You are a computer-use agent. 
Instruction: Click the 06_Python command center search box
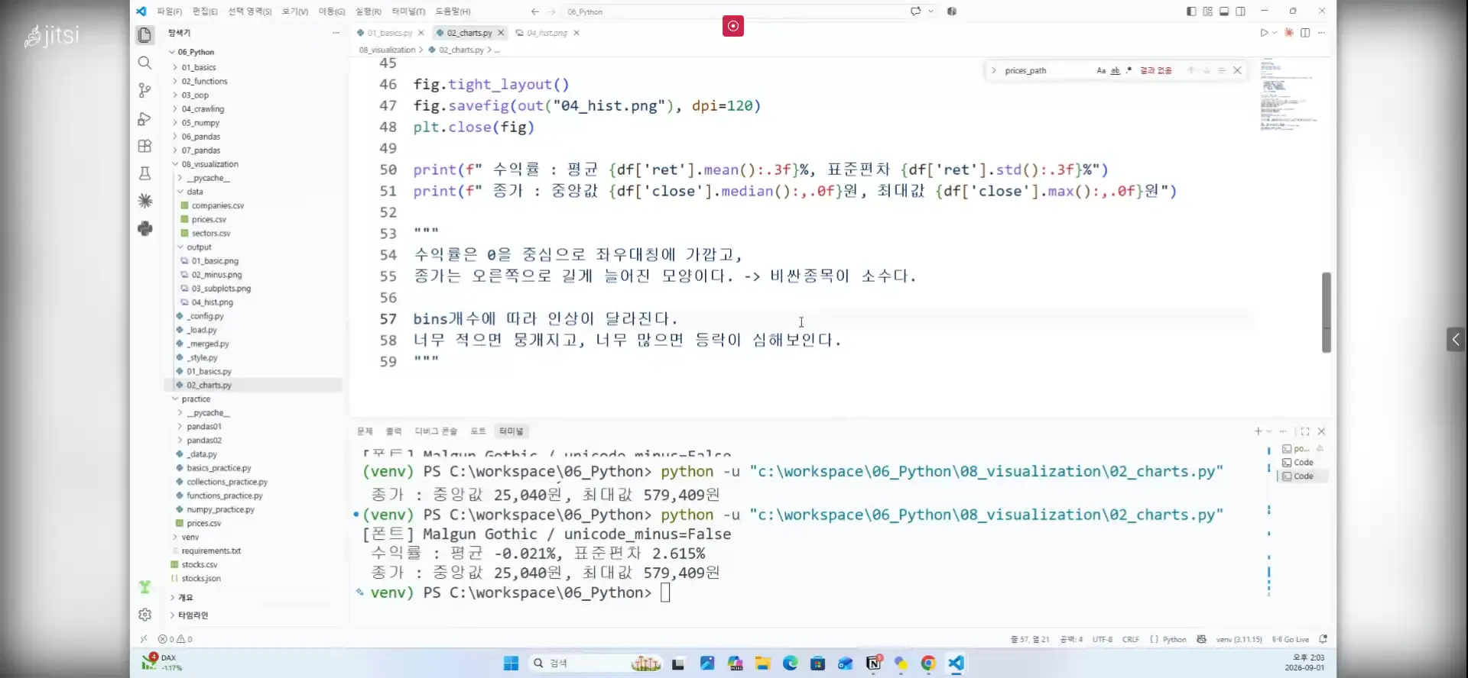[734, 11]
